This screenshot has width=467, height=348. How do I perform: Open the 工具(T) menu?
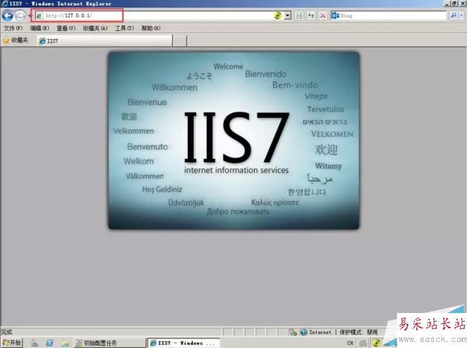pyautogui.click(x=124, y=28)
